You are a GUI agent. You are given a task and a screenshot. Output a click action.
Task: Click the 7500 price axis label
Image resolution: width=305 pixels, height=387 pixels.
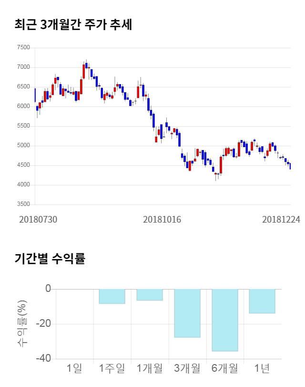23,48
